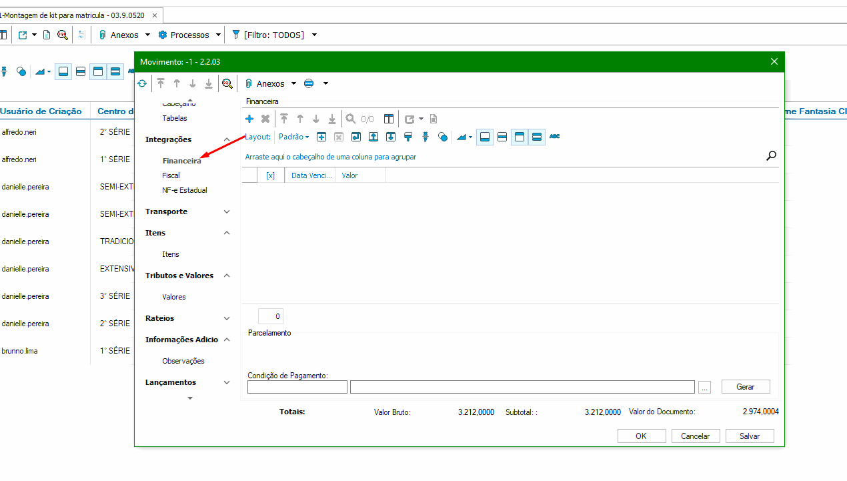Toggle the footer panel view button
Image resolution: width=847 pixels, height=481 pixels.
(x=485, y=137)
